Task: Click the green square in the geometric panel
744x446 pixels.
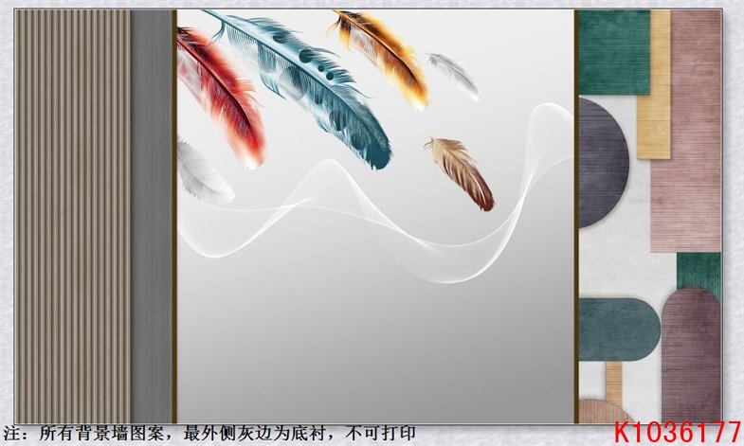Action: pyautogui.click(x=614, y=52)
